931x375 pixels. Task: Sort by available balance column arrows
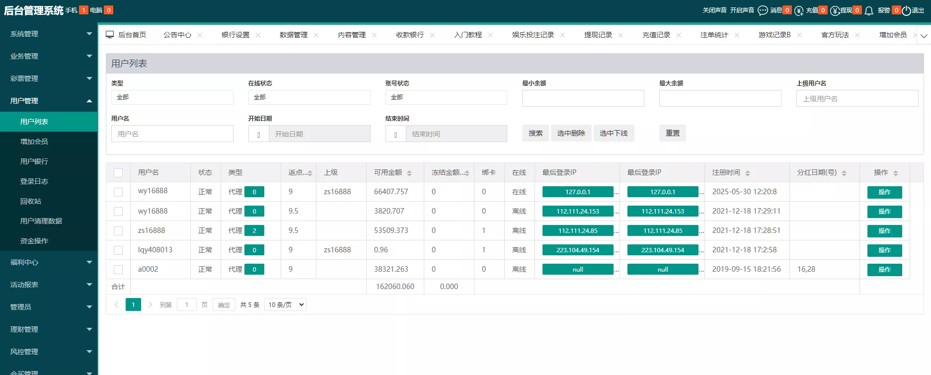409,173
